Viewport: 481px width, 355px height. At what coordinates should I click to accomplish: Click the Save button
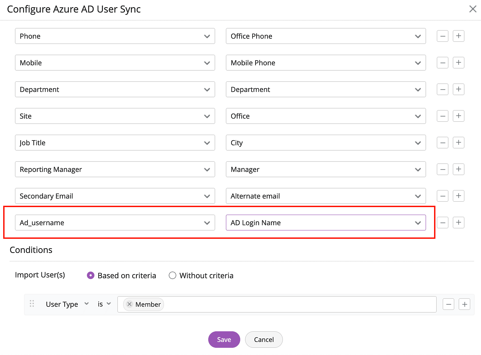(224, 340)
